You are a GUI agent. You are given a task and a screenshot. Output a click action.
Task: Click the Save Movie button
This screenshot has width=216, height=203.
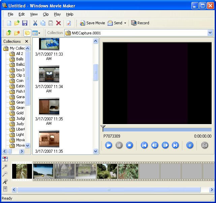(x=92, y=23)
